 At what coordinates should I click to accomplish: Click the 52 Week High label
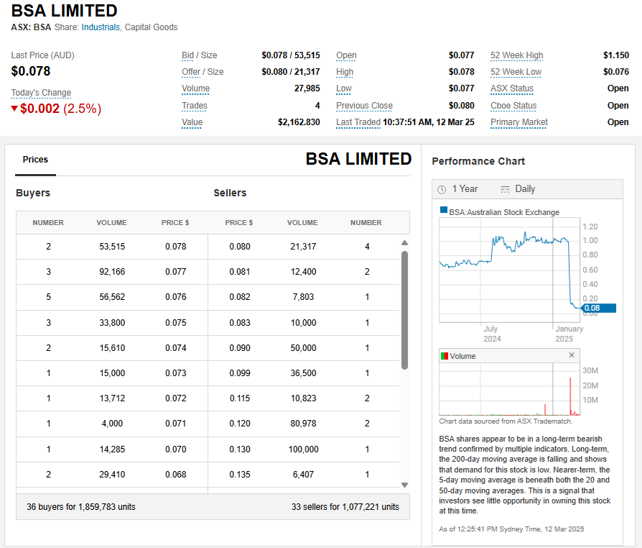click(x=516, y=55)
